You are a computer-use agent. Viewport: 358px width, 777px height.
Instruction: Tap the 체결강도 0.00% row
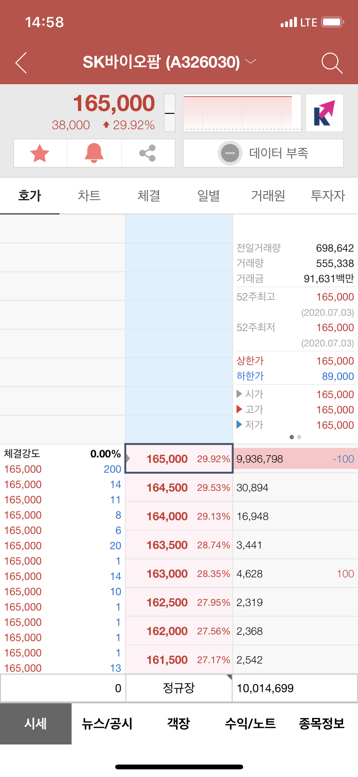pyautogui.click(x=62, y=454)
